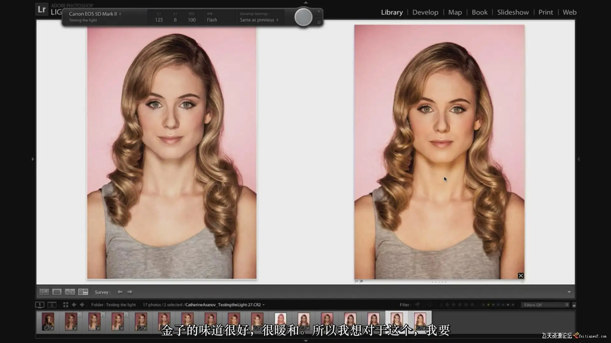Screen dimensions: 611x343
Task: Open filmstrip grid shortcut icon
Action: pos(66,305)
